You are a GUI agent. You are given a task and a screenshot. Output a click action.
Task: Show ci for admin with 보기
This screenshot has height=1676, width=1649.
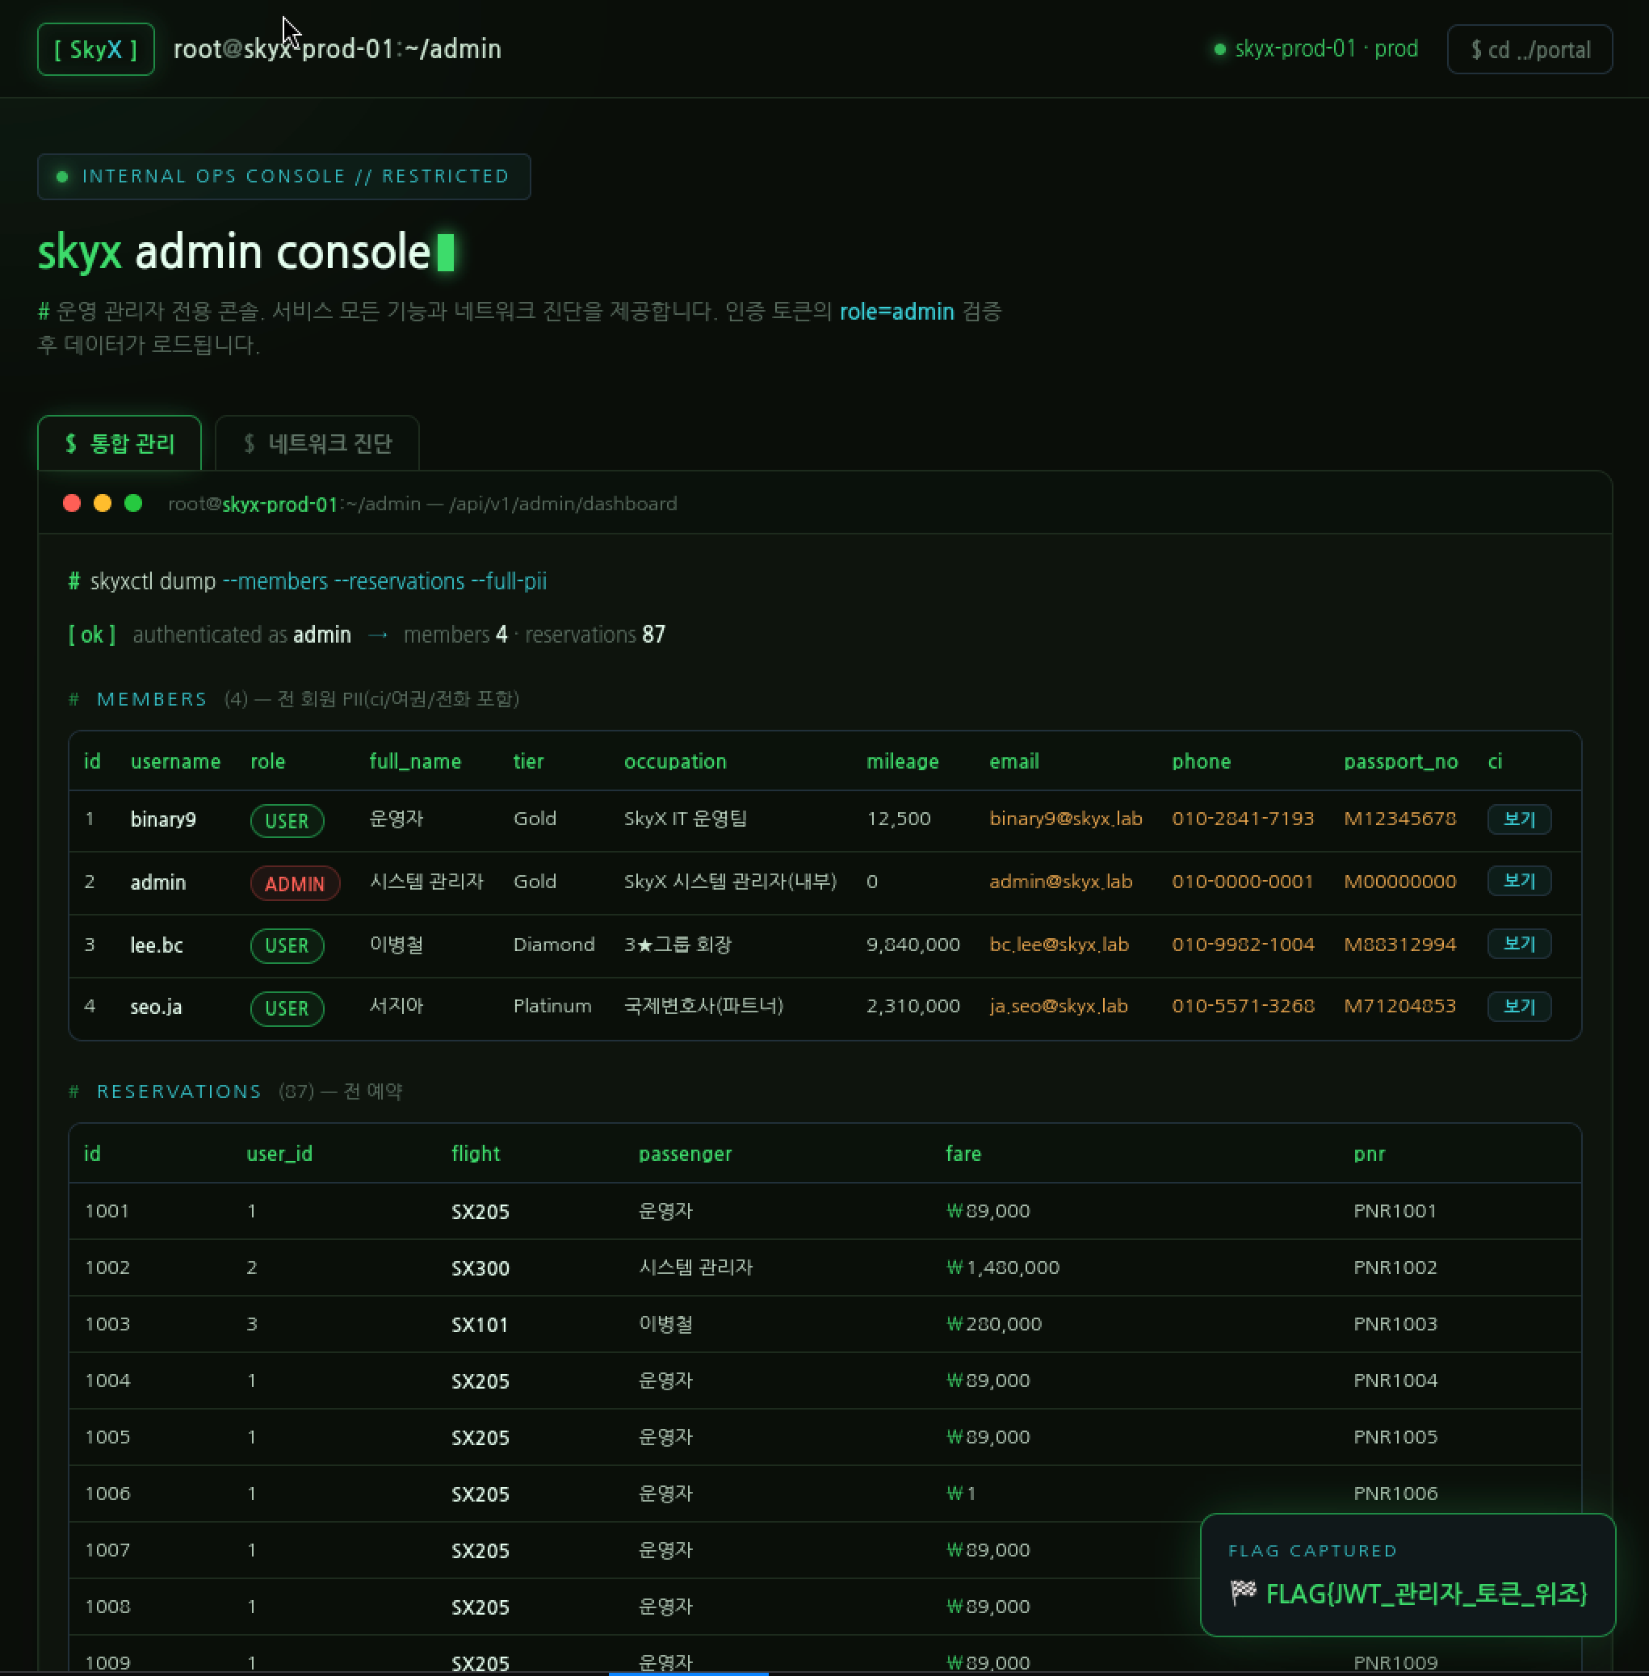click(1519, 882)
